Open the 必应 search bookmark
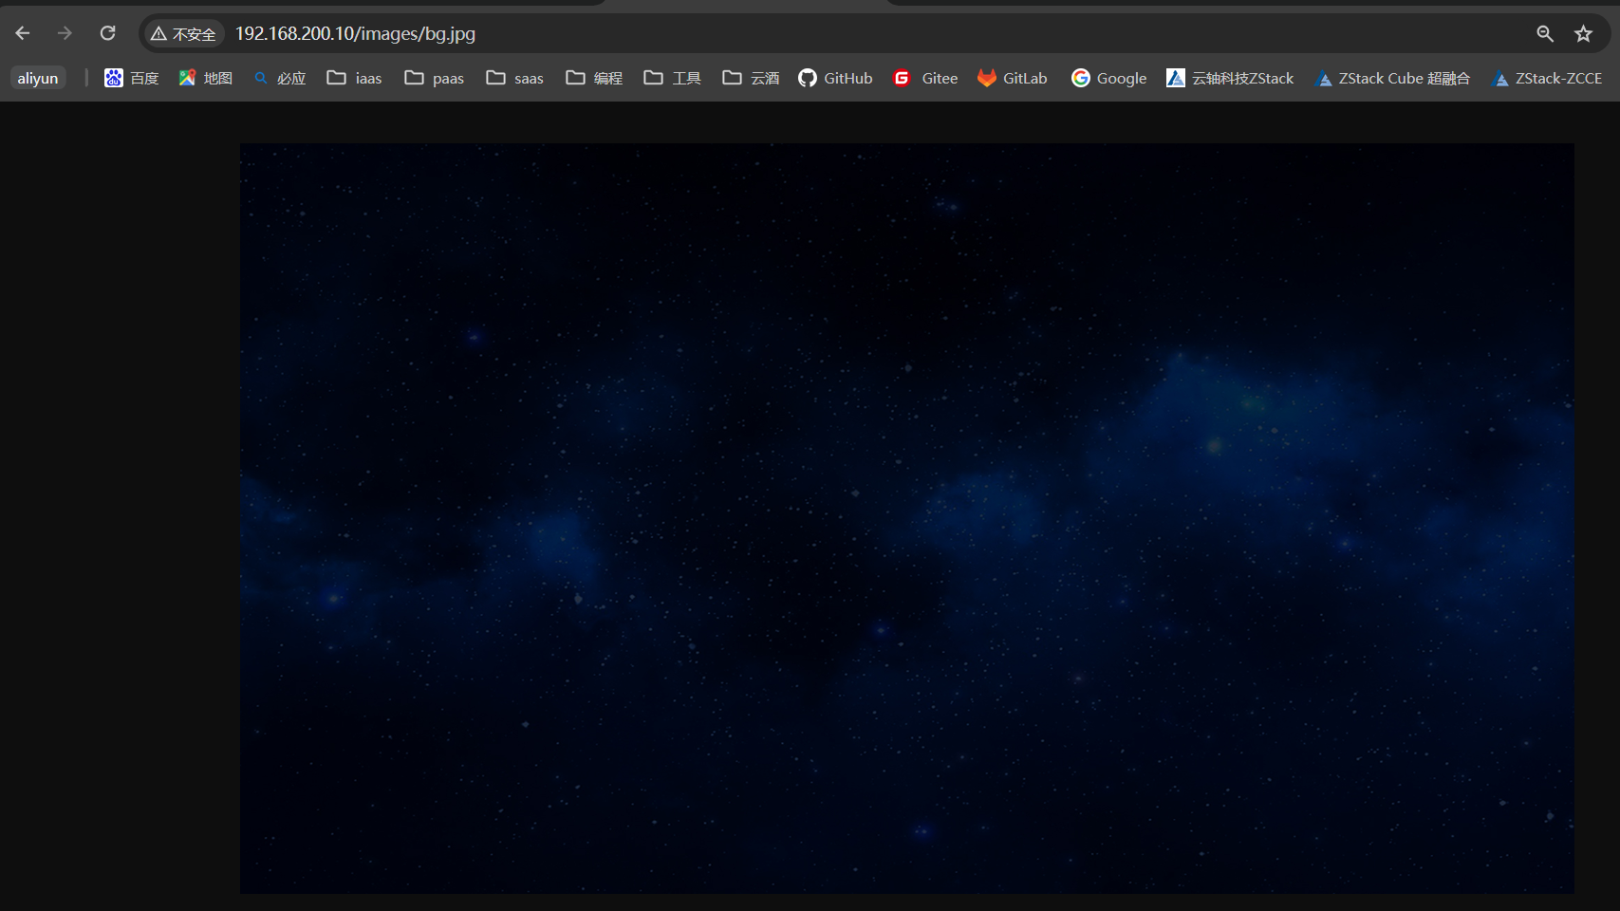 [x=280, y=78]
